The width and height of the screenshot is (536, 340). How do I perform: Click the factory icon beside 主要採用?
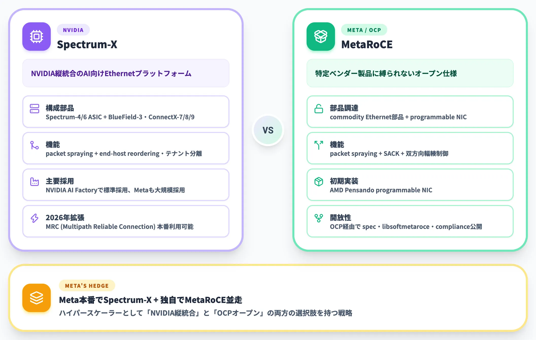click(x=35, y=182)
